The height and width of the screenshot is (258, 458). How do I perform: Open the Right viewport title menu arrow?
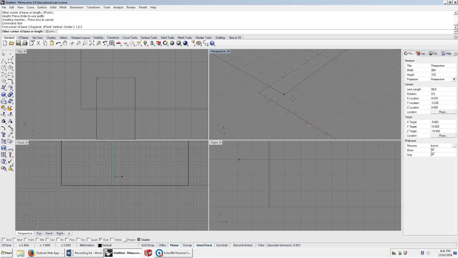tap(221, 143)
